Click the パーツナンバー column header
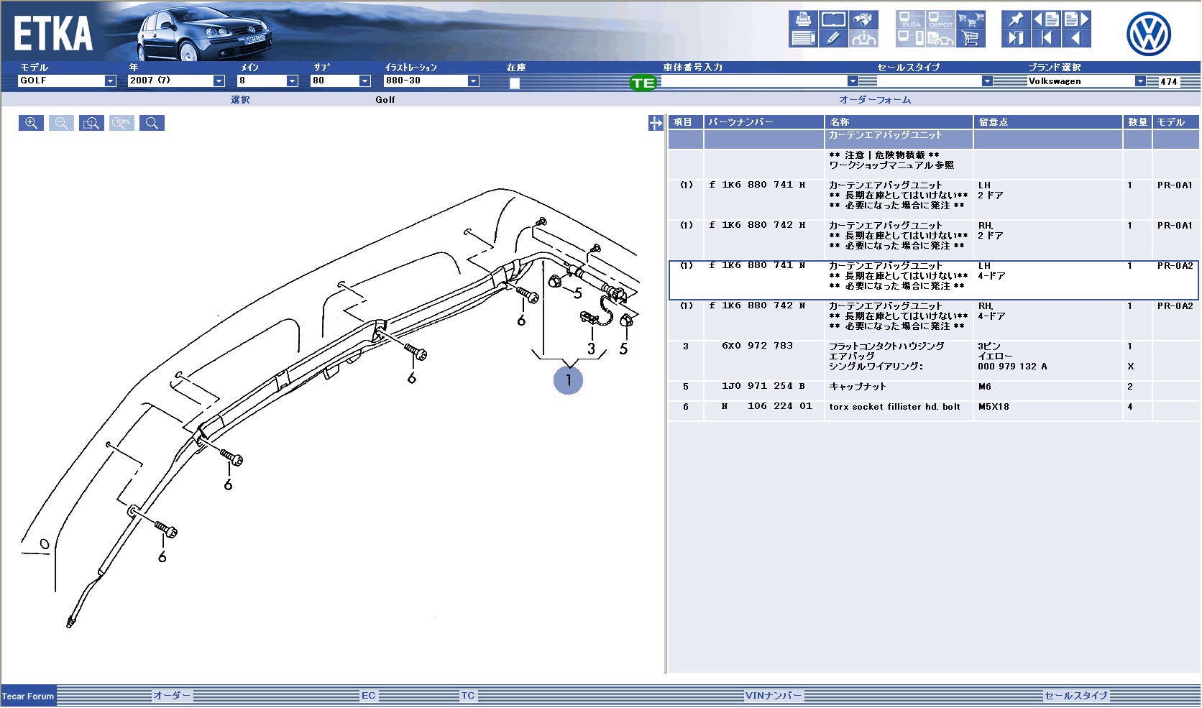The height and width of the screenshot is (708, 1202). 764,122
